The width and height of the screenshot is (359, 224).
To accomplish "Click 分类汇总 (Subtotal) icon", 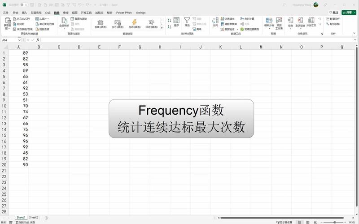I will point(311,20).
